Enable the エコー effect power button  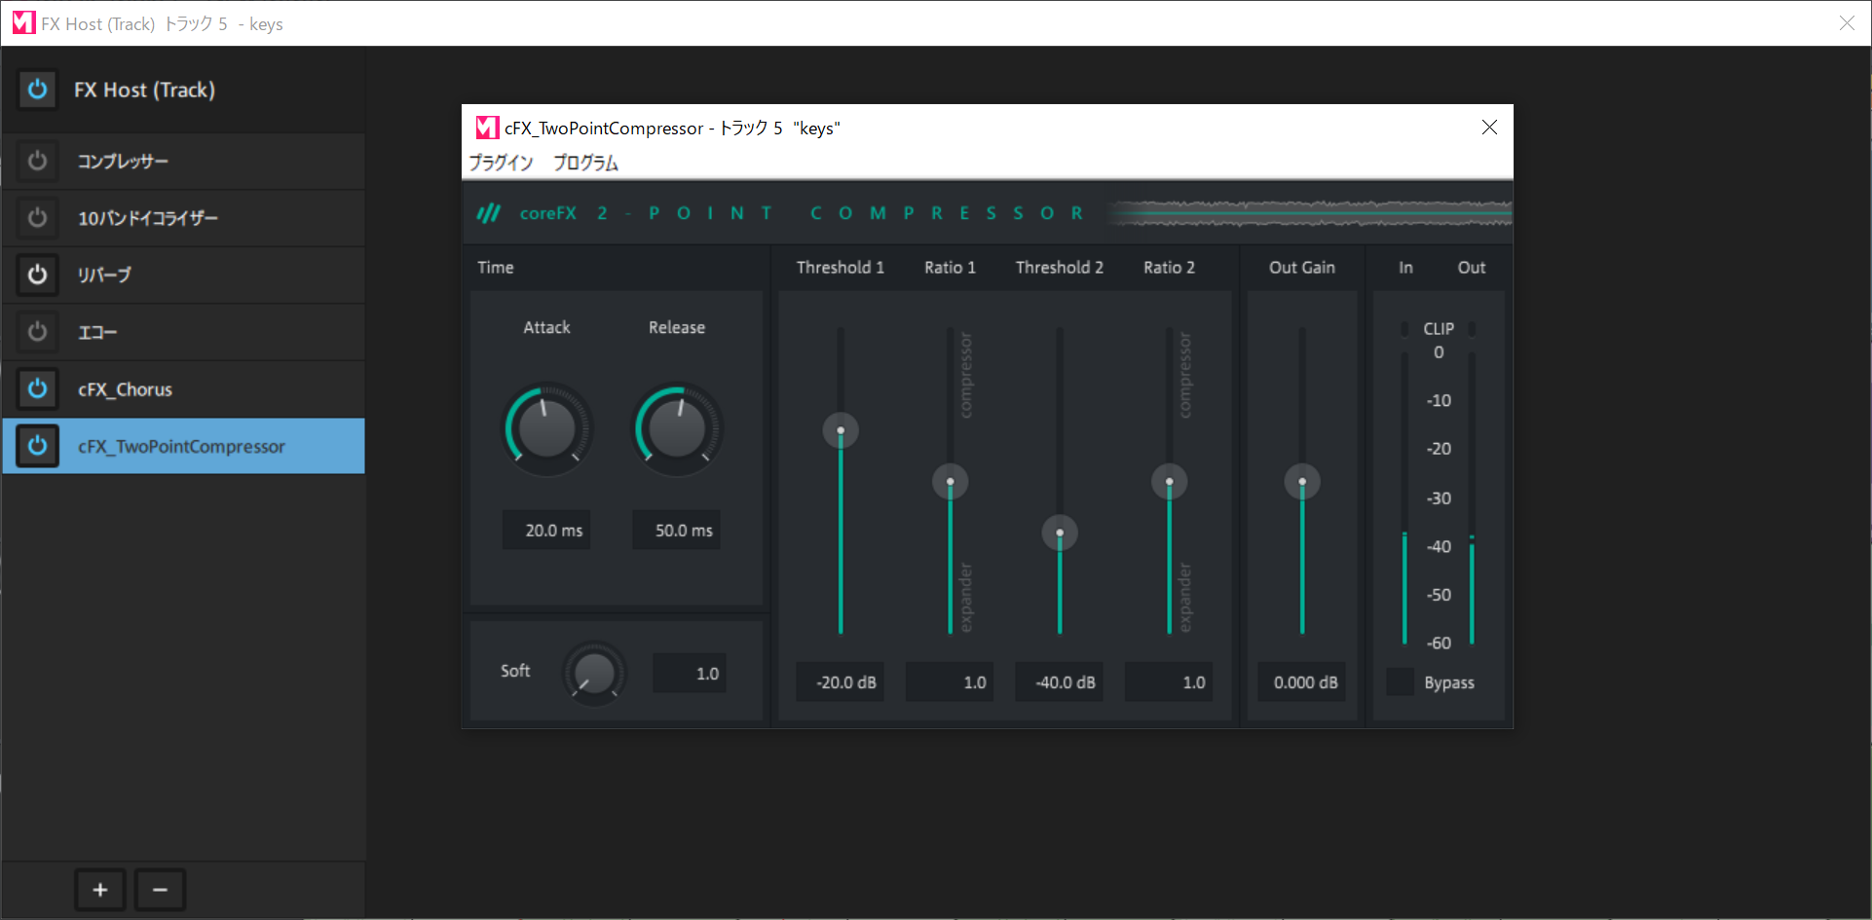coord(37,332)
